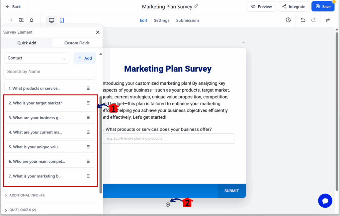Image resolution: width=340 pixels, height=216 pixels.
Task: Go to the Edit tab
Action: coord(143,20)
